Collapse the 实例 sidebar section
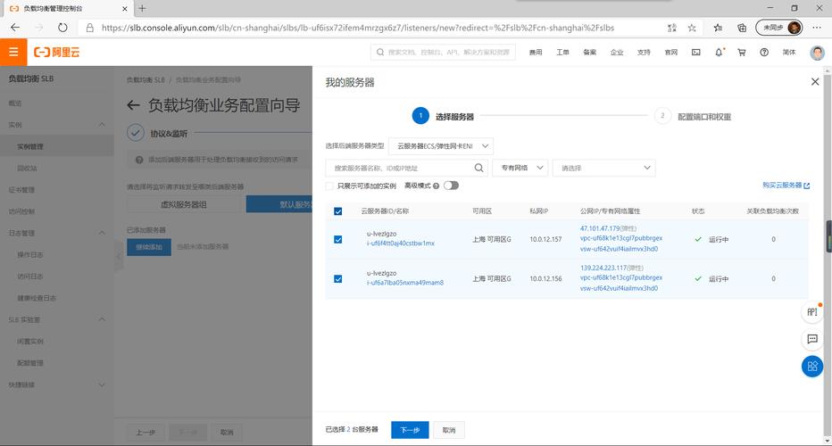Image resolution: width=832 pixels, height=446 pixels. click(102, 125)
